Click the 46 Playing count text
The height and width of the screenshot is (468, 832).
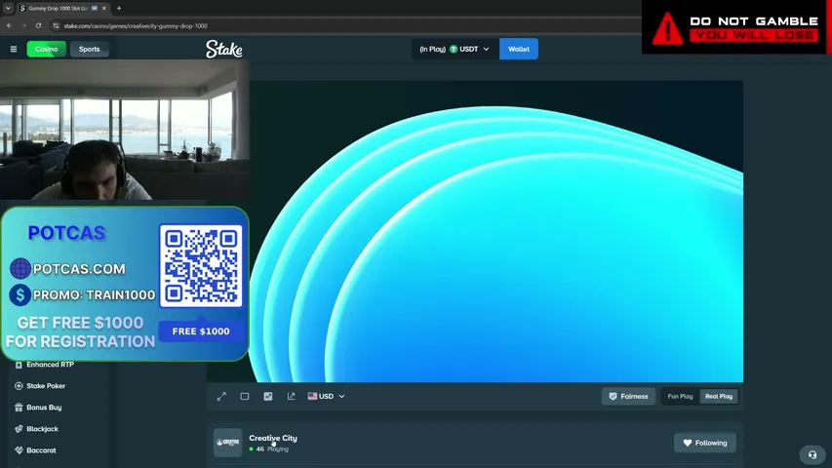tap(272, 448)
